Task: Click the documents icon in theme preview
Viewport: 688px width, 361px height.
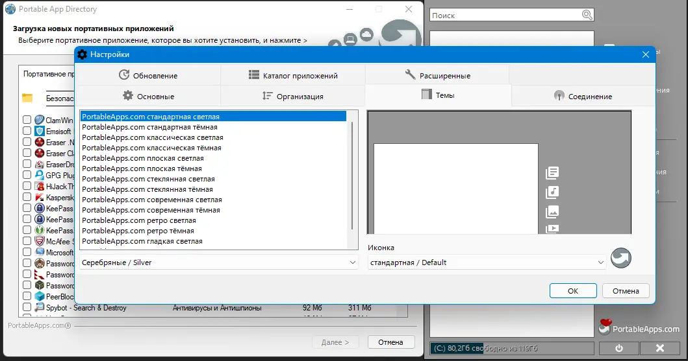Action: pos(552,173)
